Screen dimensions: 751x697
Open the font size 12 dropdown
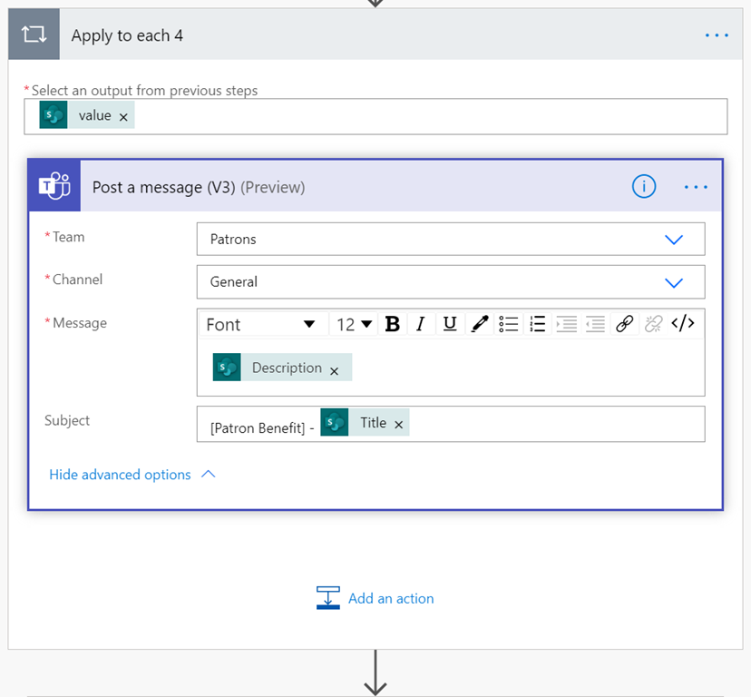tap(355, 324)
